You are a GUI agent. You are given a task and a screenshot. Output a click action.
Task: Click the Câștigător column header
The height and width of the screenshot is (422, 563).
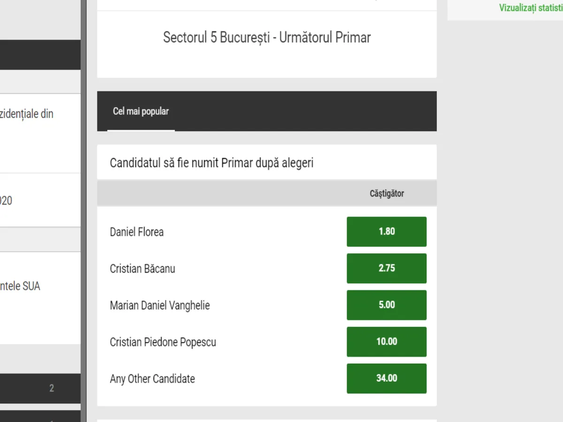click(x=386, y=193)
